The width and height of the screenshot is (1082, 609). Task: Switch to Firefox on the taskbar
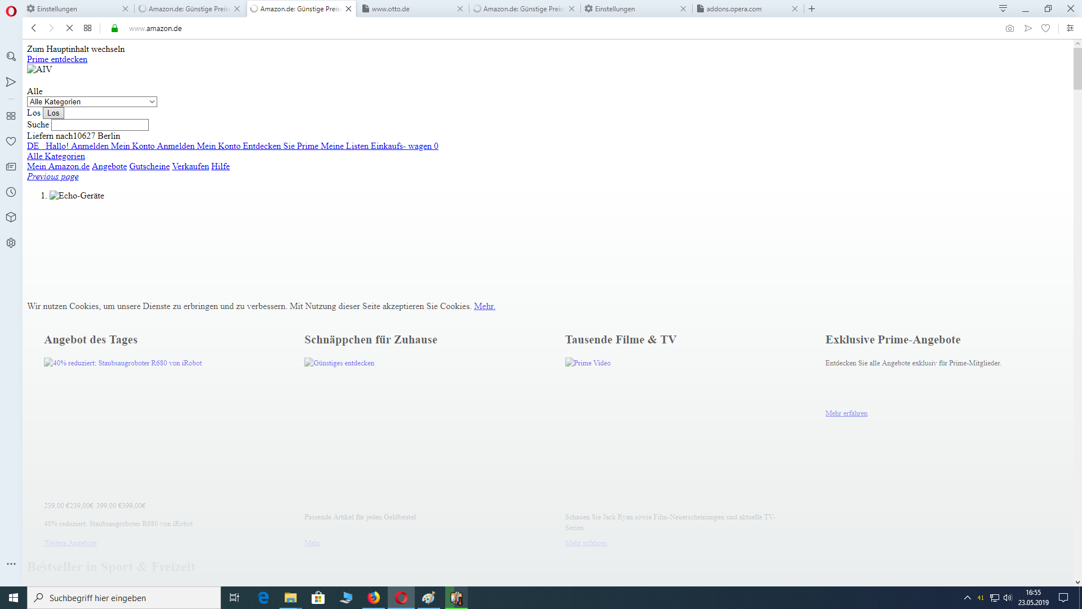click(374, 598)
